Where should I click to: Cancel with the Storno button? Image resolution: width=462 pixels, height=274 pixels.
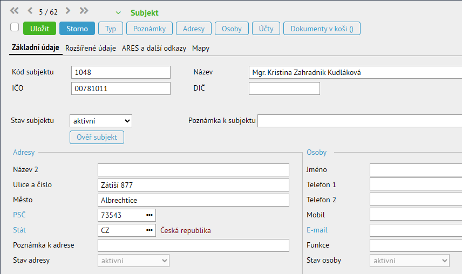click(x=77, y=29)
